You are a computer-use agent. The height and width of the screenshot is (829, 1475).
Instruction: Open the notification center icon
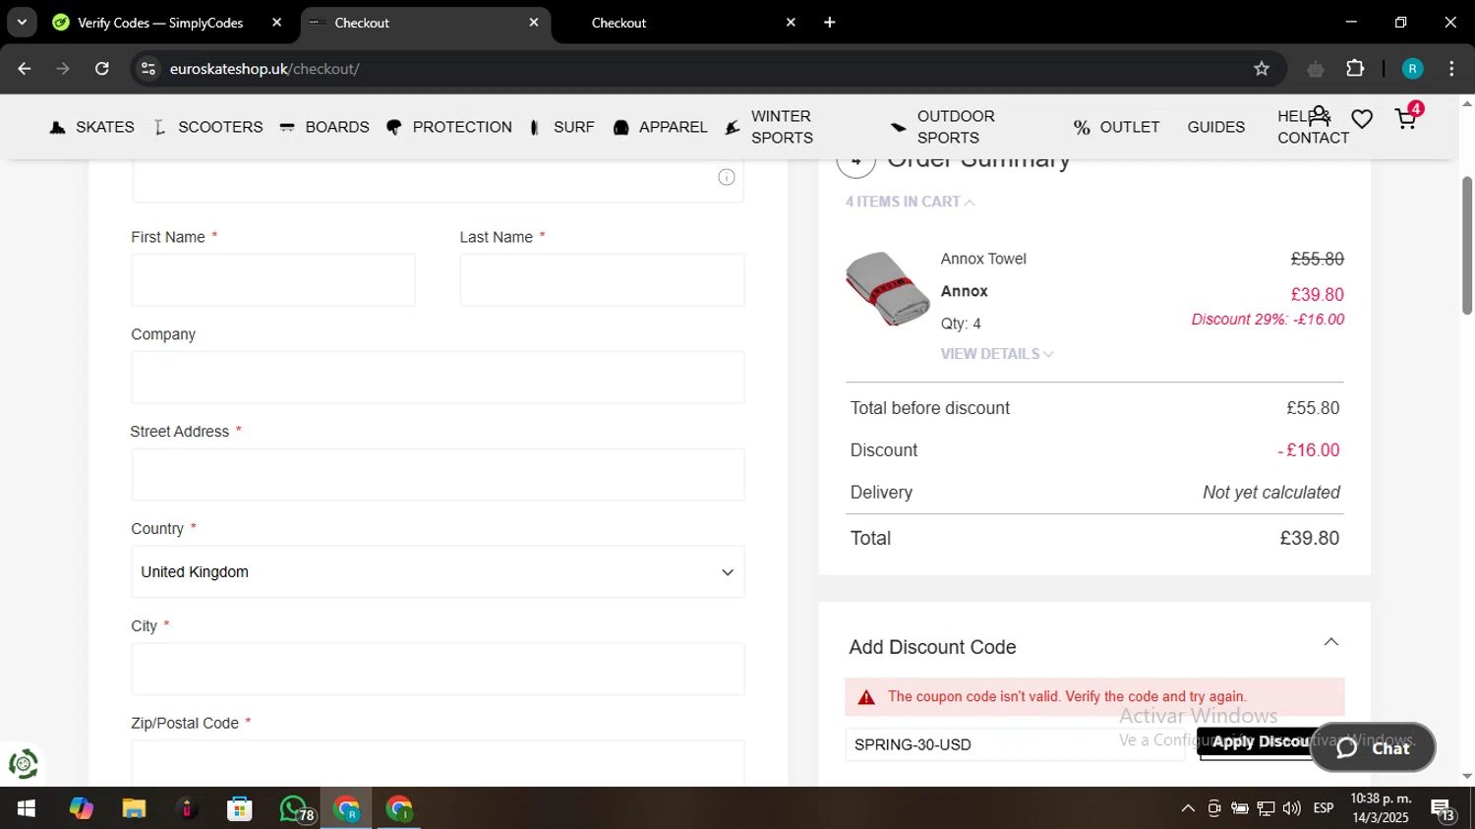coord(1443,809)
